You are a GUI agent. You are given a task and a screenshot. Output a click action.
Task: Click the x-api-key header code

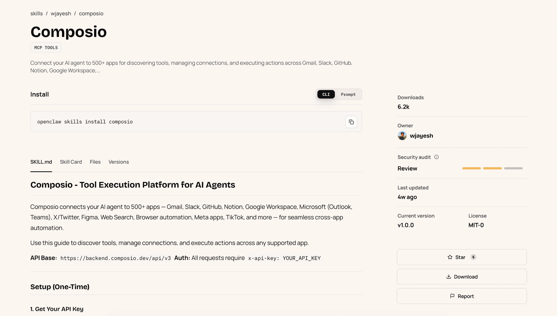point(284,258)
